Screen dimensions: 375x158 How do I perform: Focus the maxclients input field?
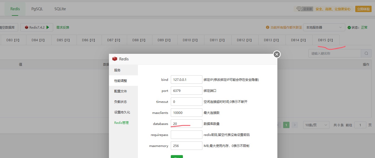coord(187,113)
